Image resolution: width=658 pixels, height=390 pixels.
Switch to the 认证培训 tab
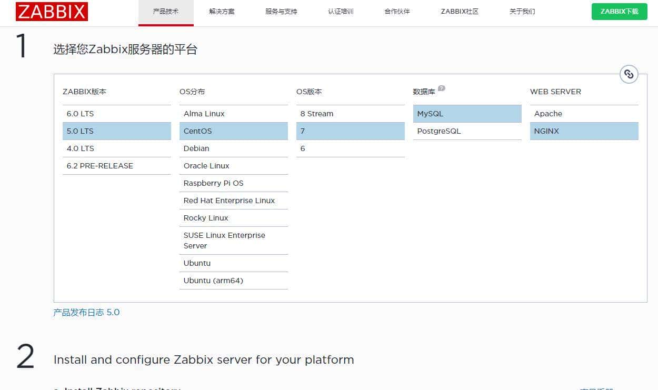pos(340,11)
